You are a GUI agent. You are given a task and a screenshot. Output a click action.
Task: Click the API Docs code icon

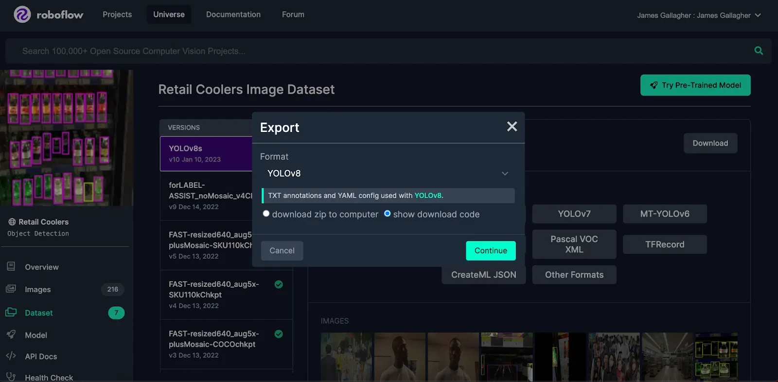tap(11, 356)
